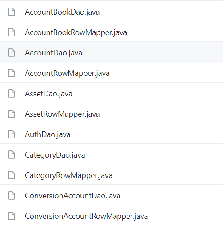Open the AccountDao.java link
Viewport: 223px width, 225px height.
[53, 53]
